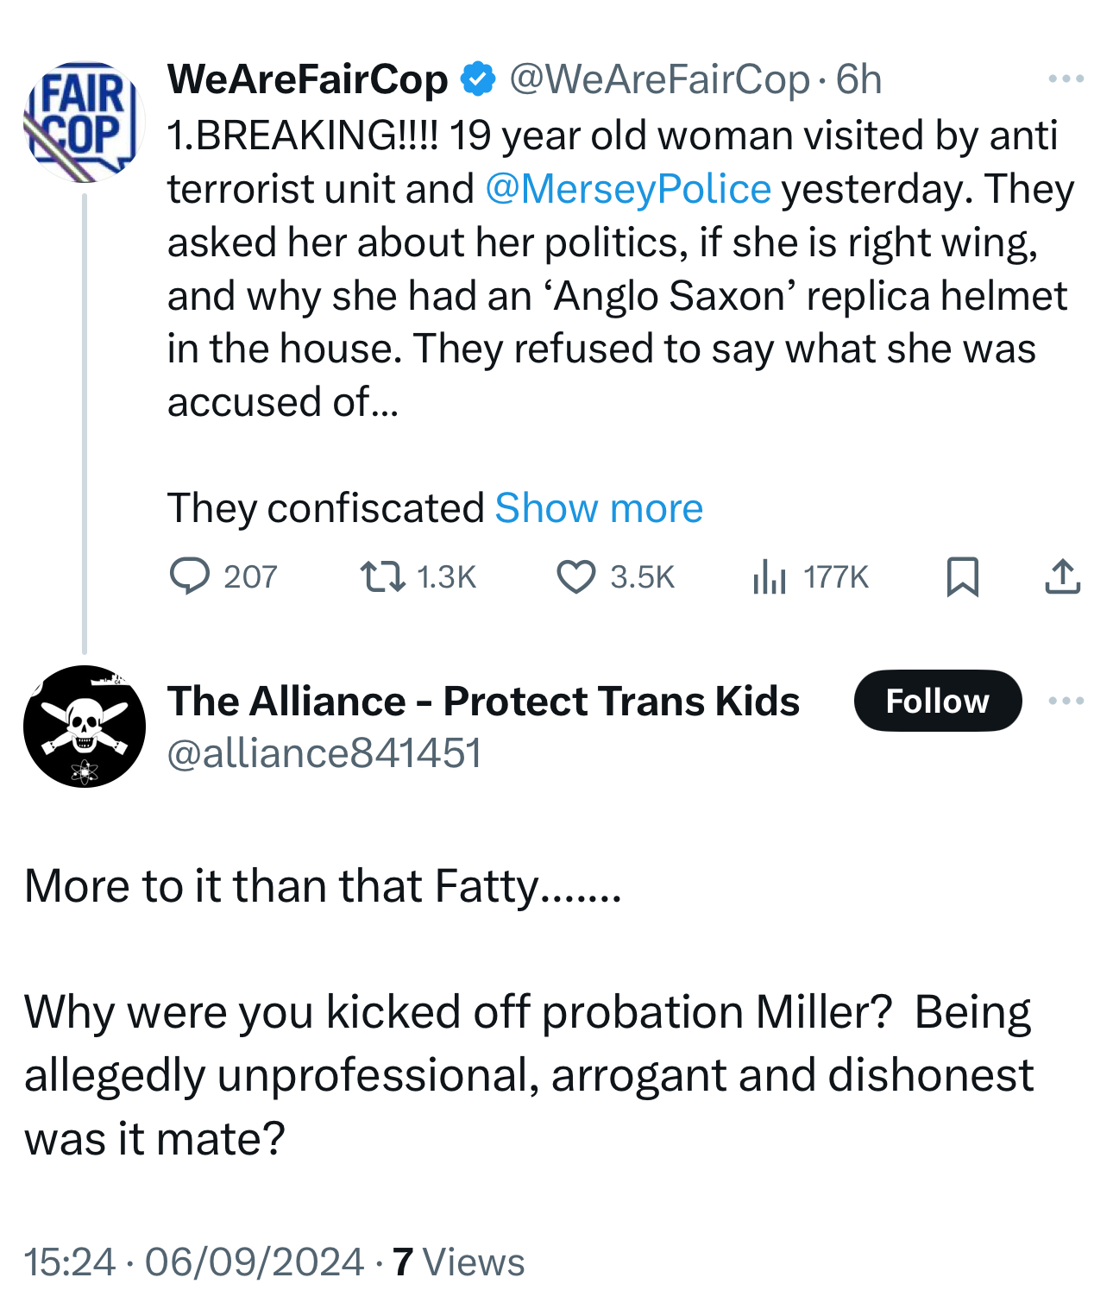
Task: Open the FairCop profile picture
Action: click(84, 122)
